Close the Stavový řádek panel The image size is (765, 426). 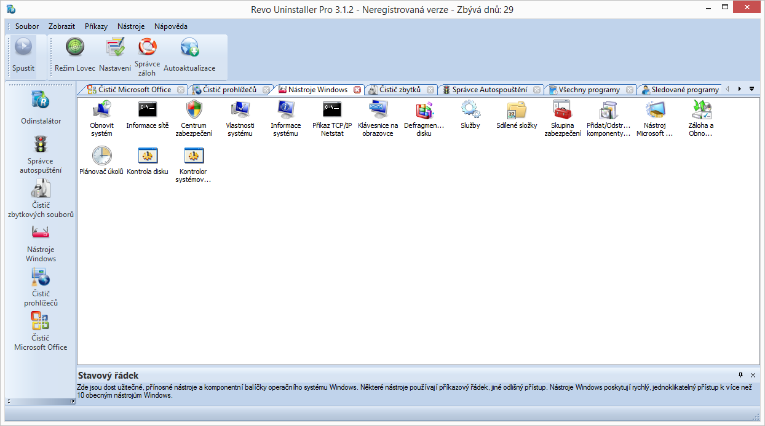(x=753, y=374)
